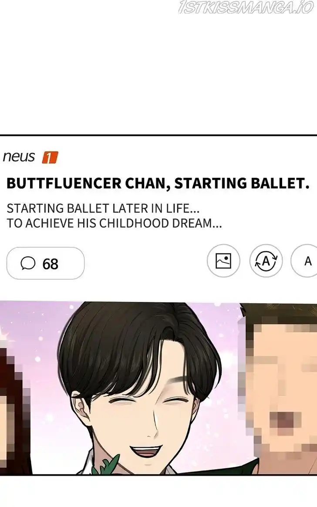Open the image view icon button
The height and width of the screenshot is (507, 317).
tap(223, 260)
